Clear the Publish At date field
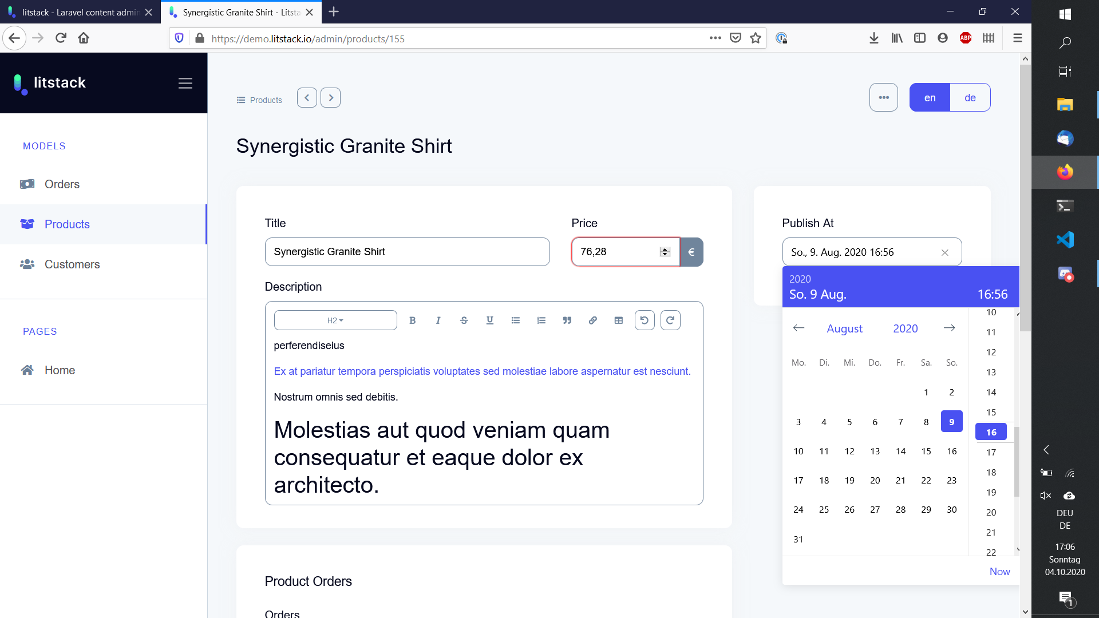This screenshot has width=1099, height=618. click(x=945, y=252)
